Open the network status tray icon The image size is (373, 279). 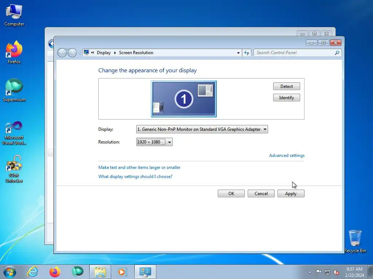327,272
